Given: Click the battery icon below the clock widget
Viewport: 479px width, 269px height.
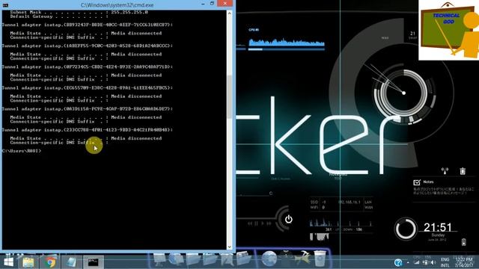Looking at the screenshot, I should [x=464, y=242].
